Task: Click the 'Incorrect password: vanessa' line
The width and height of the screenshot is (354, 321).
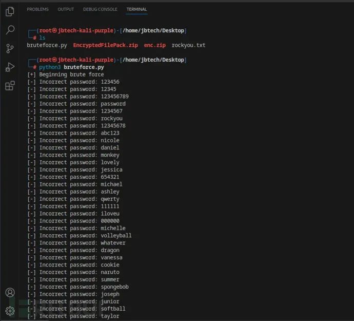Action: point(75,257)
